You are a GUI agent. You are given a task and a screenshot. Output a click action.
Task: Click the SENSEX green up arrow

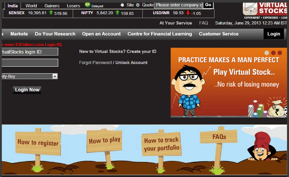(51, 12)
